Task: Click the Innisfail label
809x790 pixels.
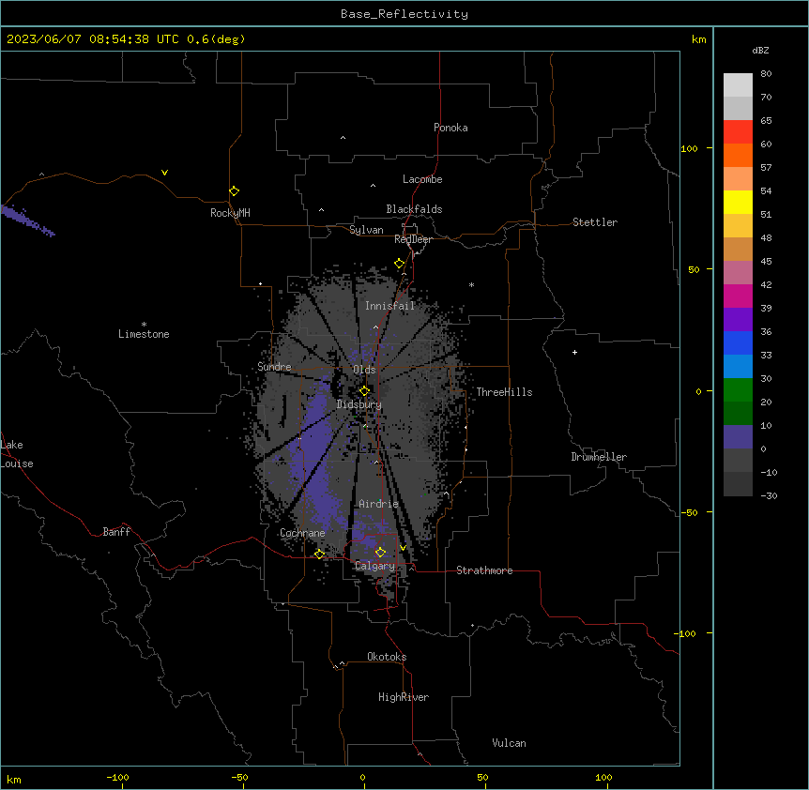Action: click(390, 306)
